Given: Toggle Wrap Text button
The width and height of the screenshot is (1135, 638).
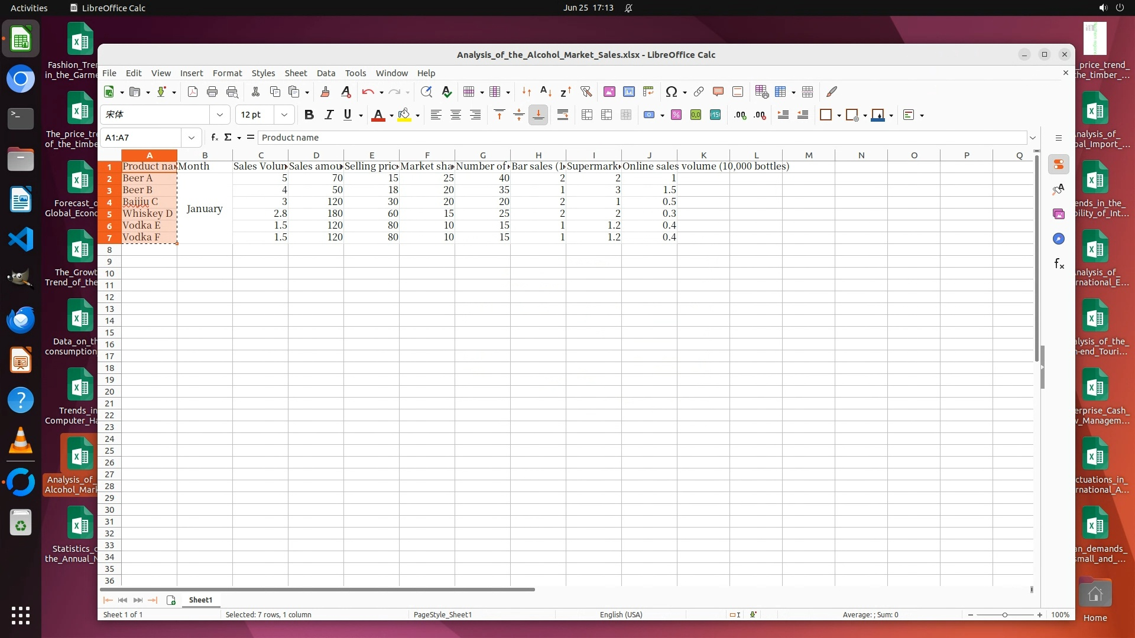Looking at the screenshot, I should point(563,115).
